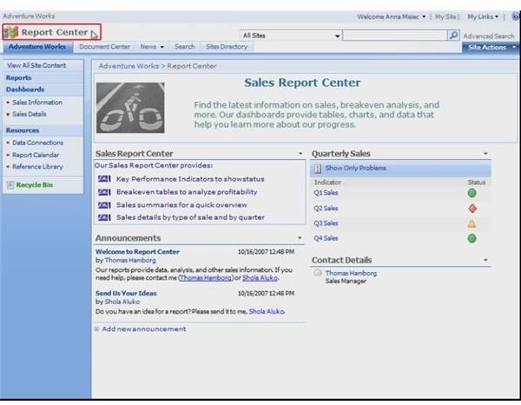Viewport: 521px width, 405px height.
Task: Click Thomas Hamborg name in Contact Details
Action: (351, 273)
